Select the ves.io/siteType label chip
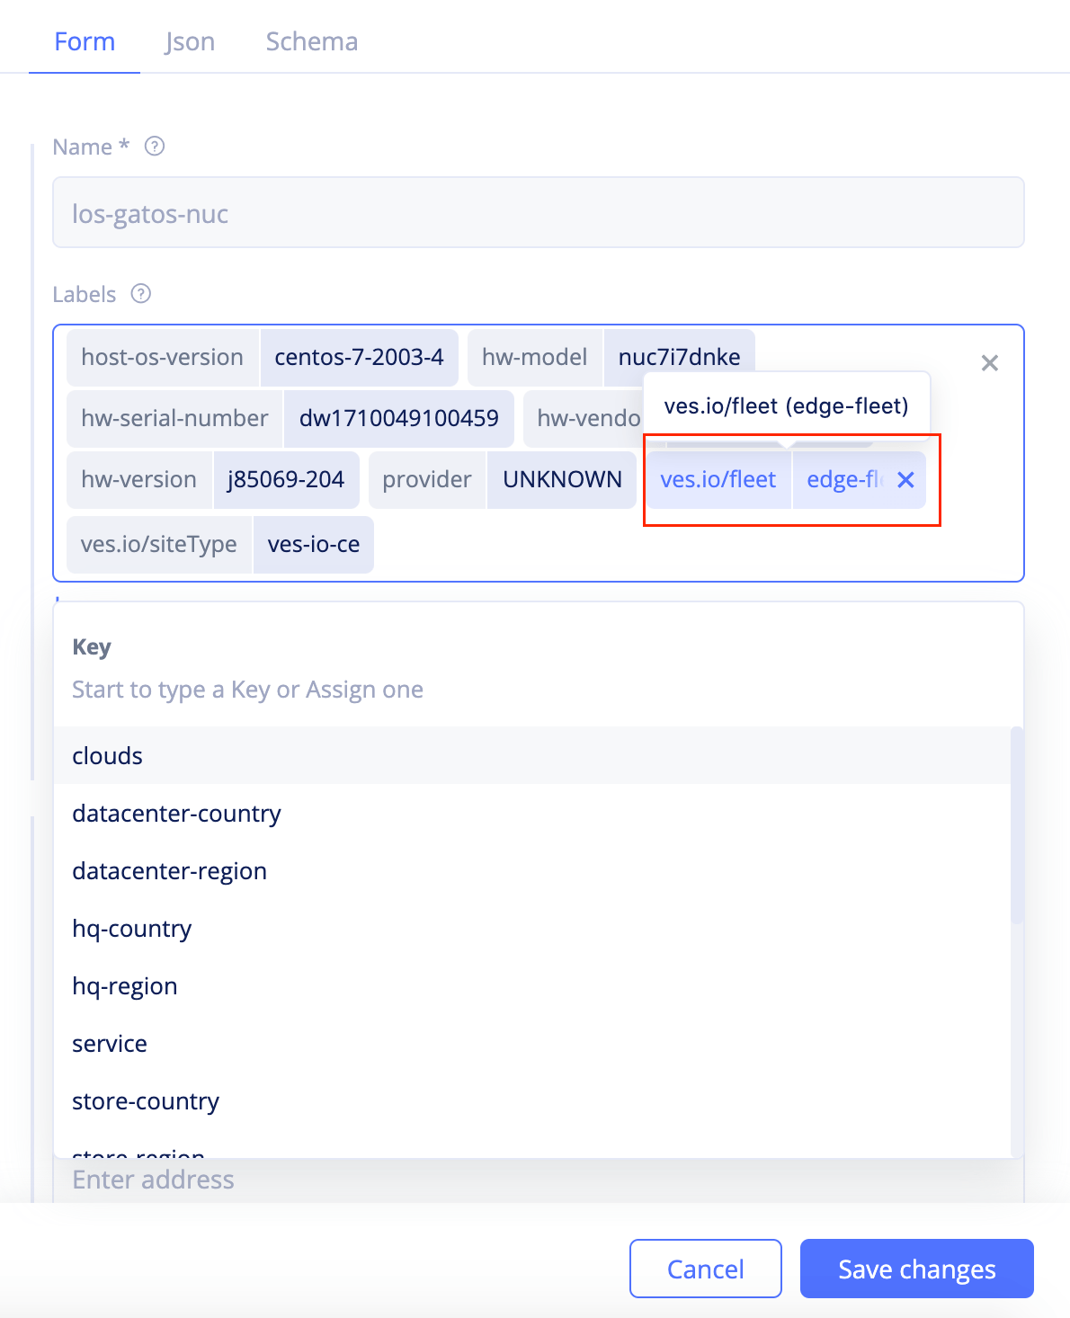This screenshot has height=1318, width=1070. point(159,545)
